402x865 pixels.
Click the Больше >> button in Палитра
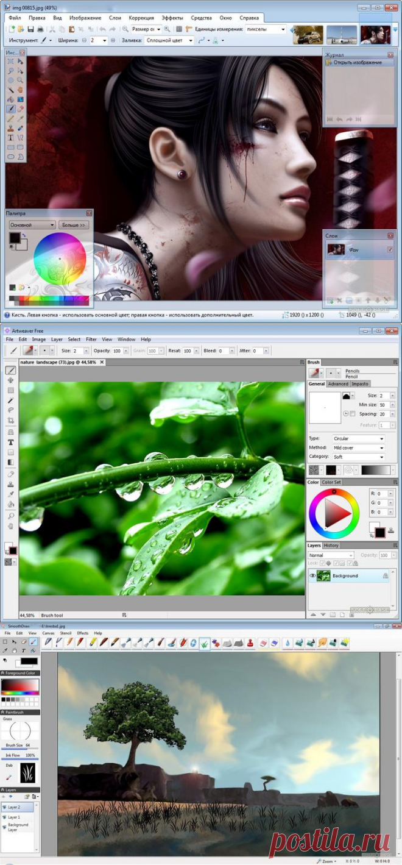(x=73, y=225)
